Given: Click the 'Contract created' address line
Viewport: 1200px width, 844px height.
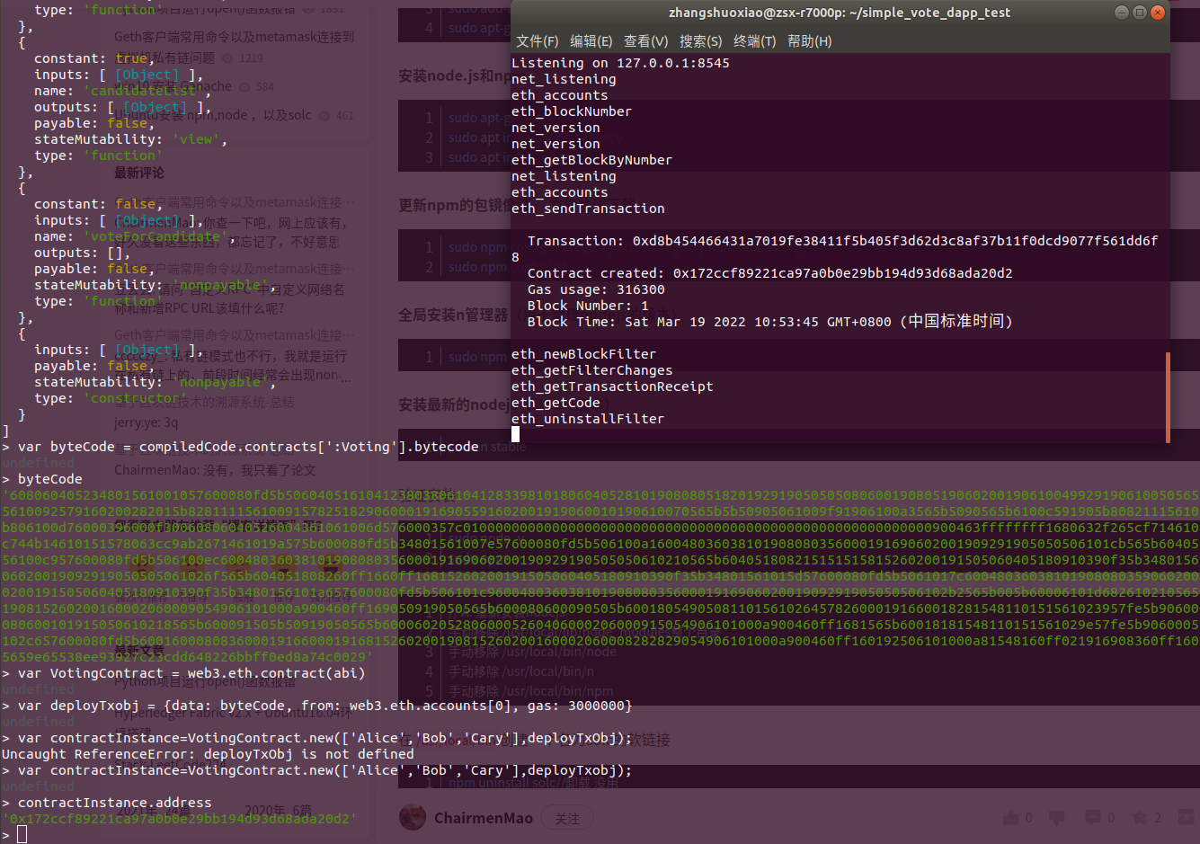Looking at the screenshot, I should (x=770, y=273).
